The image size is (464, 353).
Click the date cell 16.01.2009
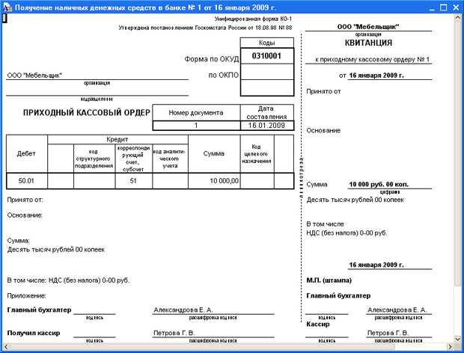(267, 126)
